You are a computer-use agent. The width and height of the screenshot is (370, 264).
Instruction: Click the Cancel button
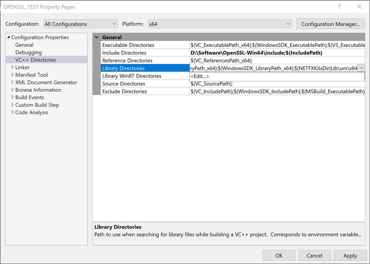click(x=314, y=255)
